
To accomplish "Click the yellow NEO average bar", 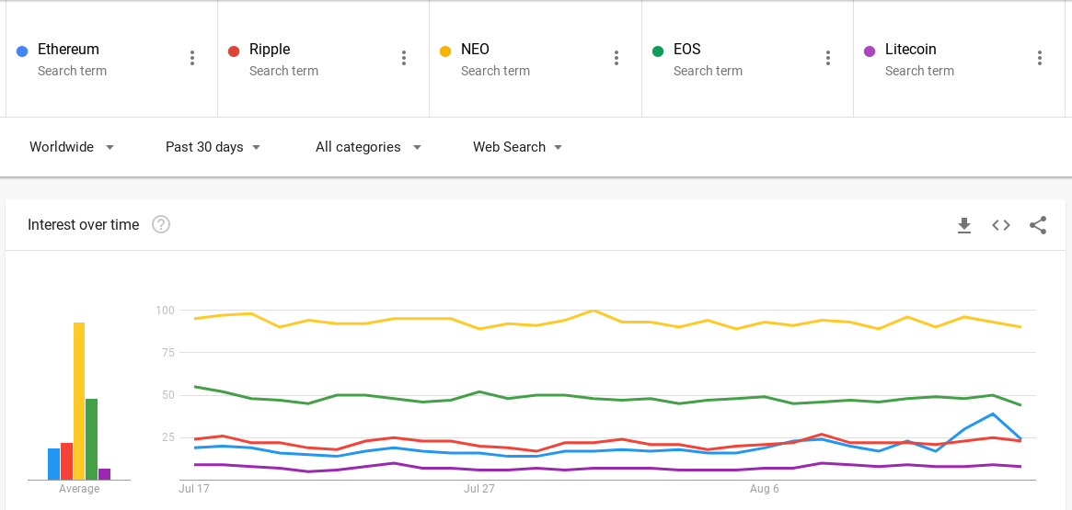I will 79,401.
